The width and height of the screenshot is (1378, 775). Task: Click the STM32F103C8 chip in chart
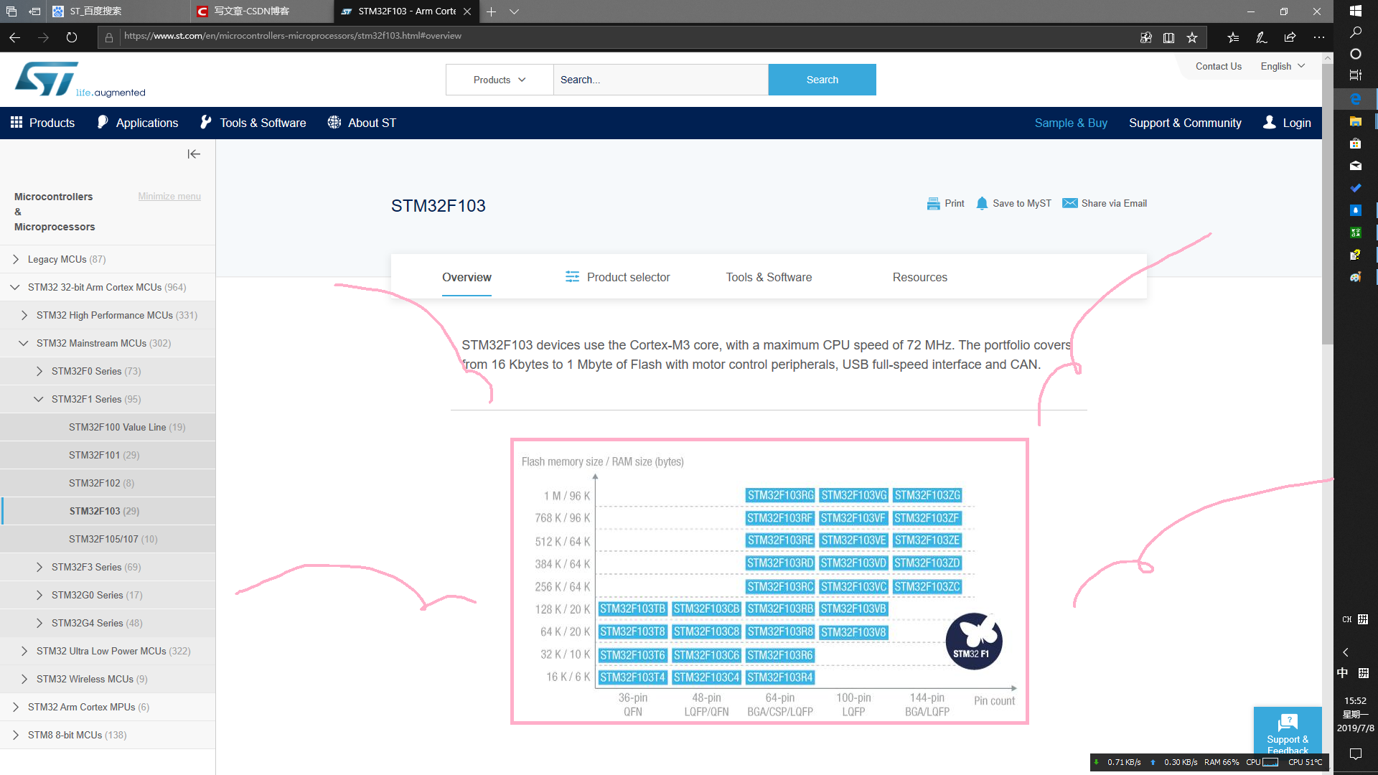click(x=706, y=631)
